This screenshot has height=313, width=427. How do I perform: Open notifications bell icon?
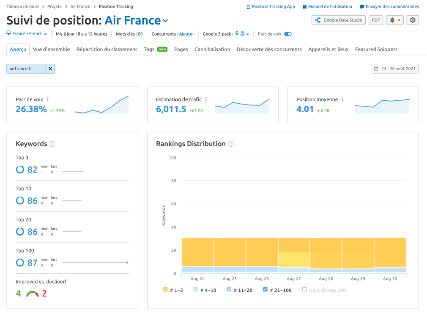coord(392,20)
